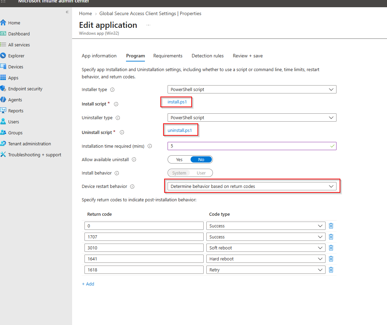Image resolution: width=387 pixels, height=325 pixels.
Task: Click the All services list icon
Action: 3,45
